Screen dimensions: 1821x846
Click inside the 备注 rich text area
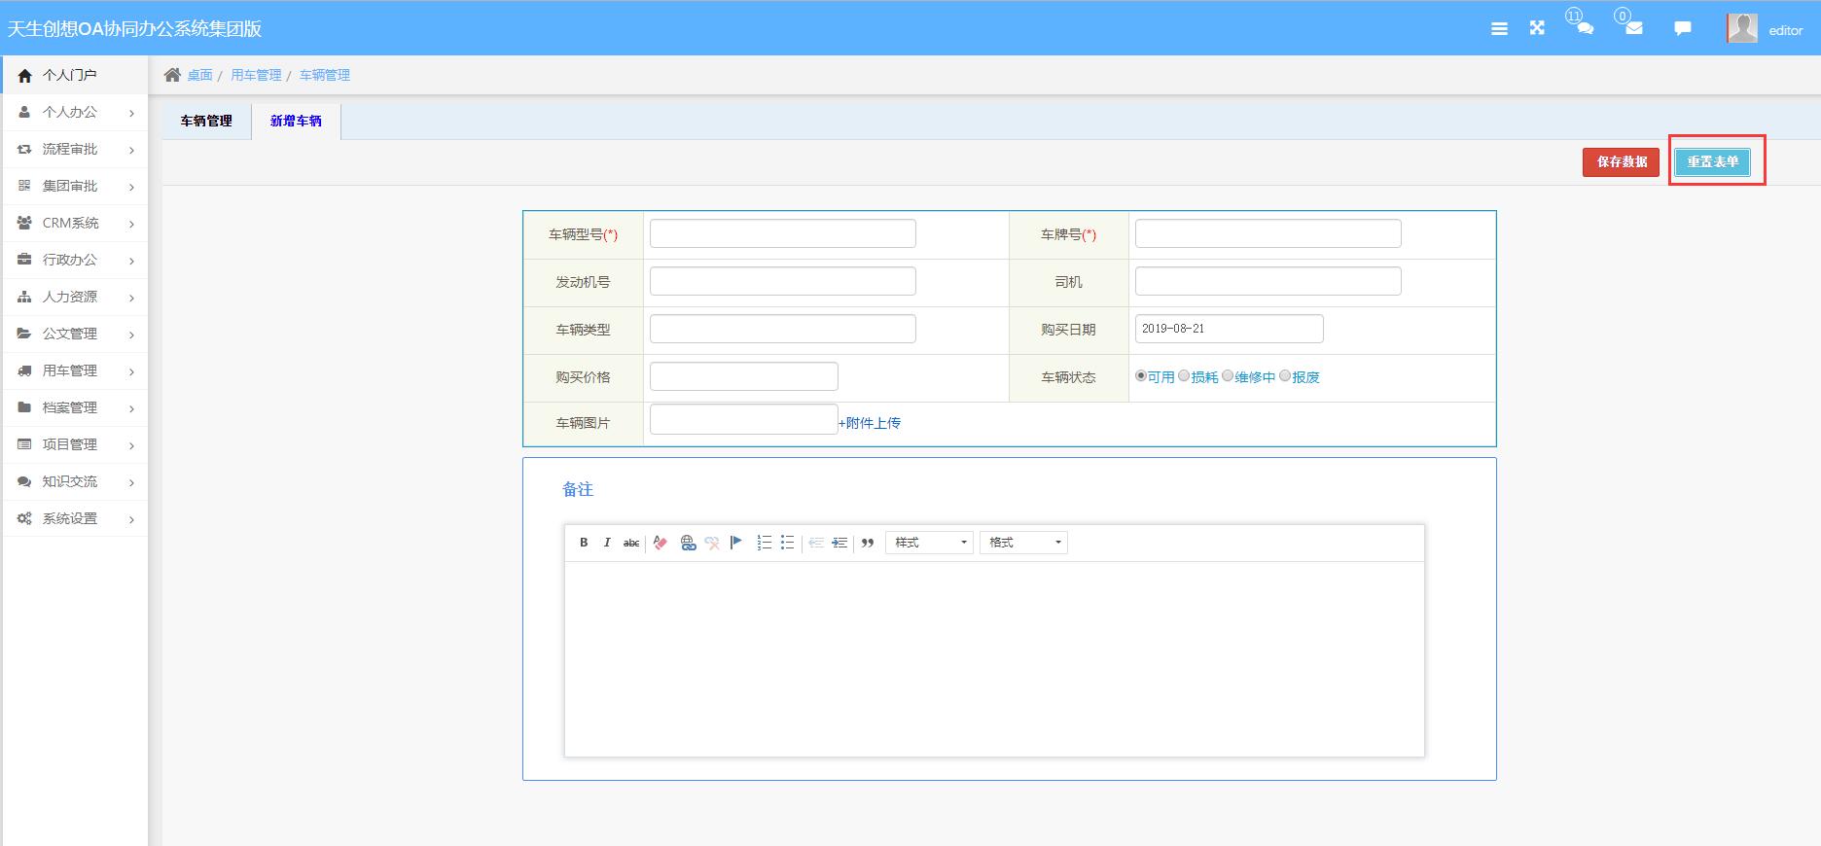point(994,659)
